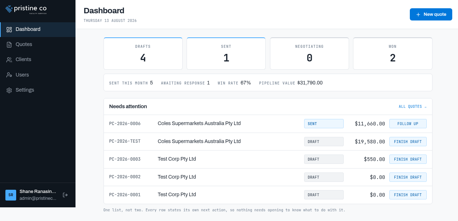
Task: Open the Clients section
Action: (x=38, y=59)
